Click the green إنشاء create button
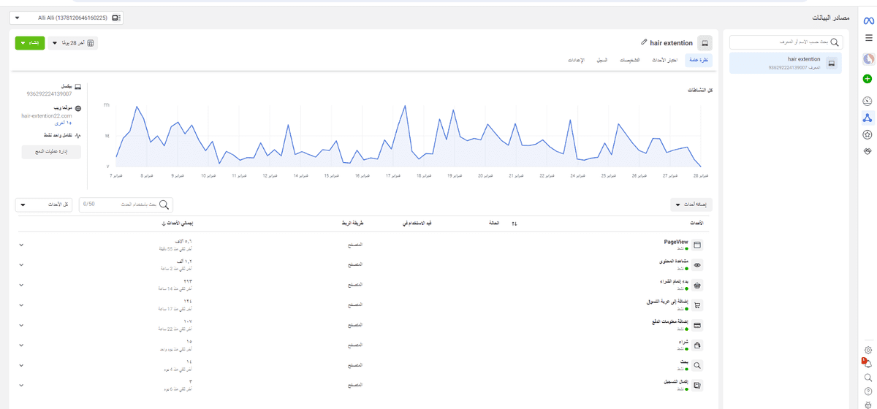Viewport: 877px width, 409px height. click(x=29, y=44)
